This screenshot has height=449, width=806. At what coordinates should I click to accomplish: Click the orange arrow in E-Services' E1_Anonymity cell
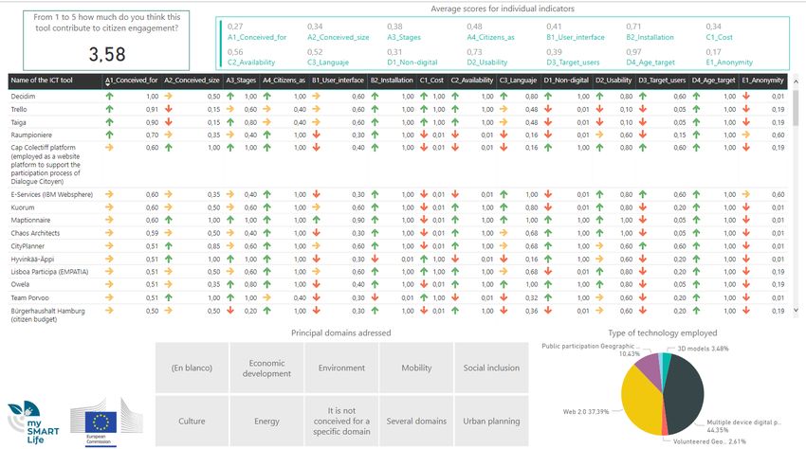pos(746,194)
